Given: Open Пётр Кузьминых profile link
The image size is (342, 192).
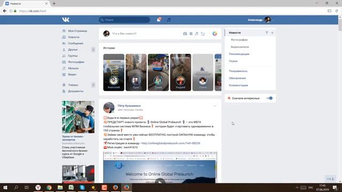Looking at the screenshot, I should (x=129, y=106).
